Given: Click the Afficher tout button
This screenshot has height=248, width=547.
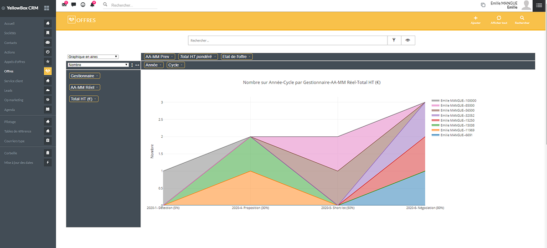Looking at the screenshot, I should point(499,20).
